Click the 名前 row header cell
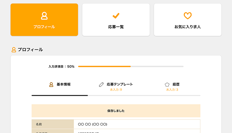 click(x=53, y=124)
